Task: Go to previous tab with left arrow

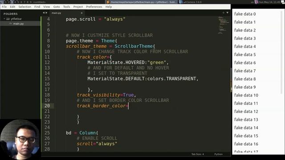Action: (x=44, y=13)
